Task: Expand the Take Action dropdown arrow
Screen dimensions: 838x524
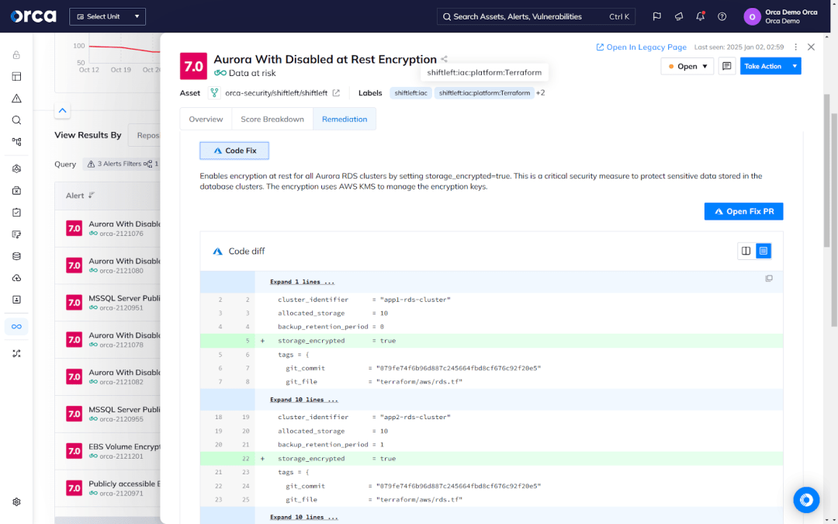Action: 795,66
